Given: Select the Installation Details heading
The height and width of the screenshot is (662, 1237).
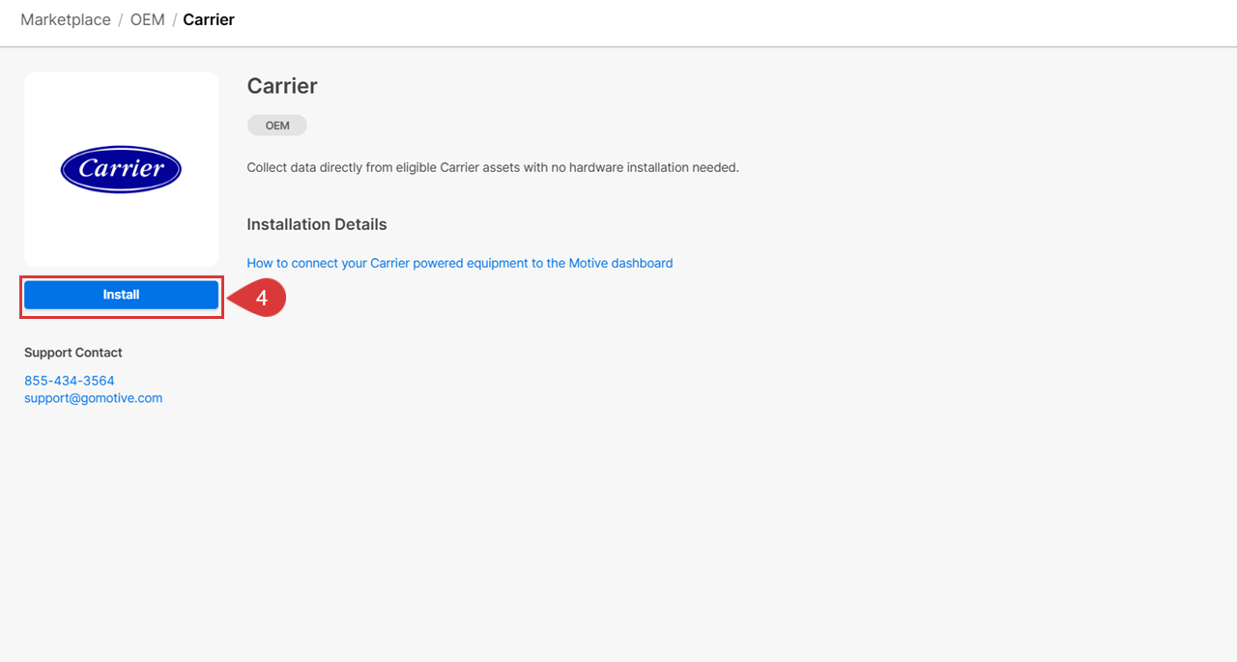Looking at the screenshot, I should pyautogui.click(x=317, y=224).
